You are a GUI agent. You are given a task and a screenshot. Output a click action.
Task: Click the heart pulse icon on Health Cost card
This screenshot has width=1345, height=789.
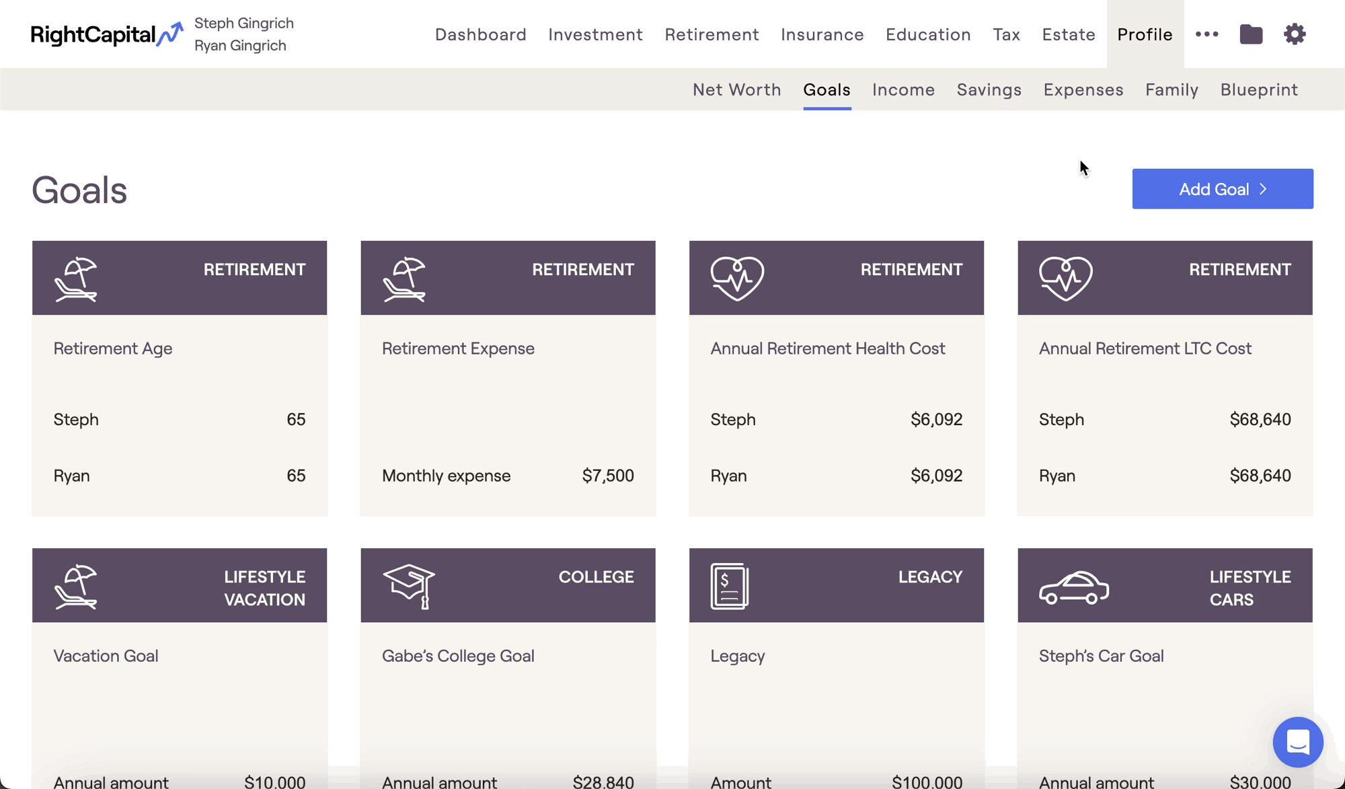[737, 278]
